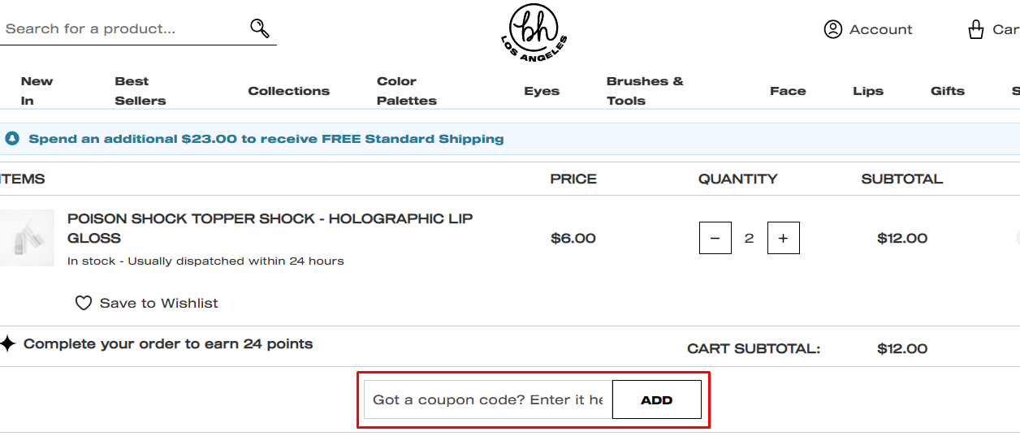This screenshot has width=1020, height=436.
Task: Click the star icon beside earn points
Action: [8, 343]
